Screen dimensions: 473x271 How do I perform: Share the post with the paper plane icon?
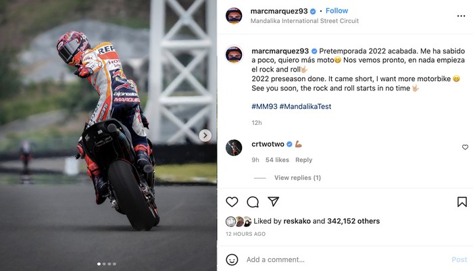[x=273, y=201]
